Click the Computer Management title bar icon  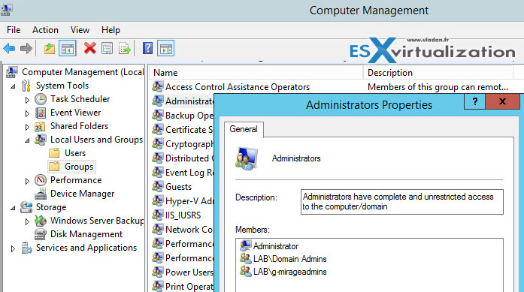coord(6,9)
